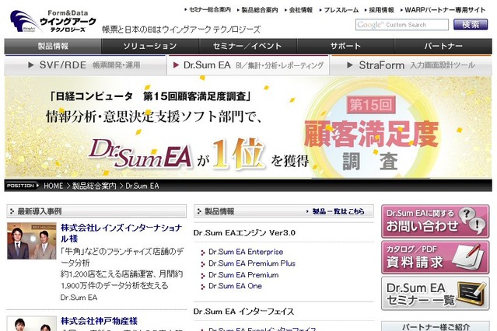497x331 pixels.
Task: Open 株式会社レインズインターナショナル様 case link
Action: (121, 233)
